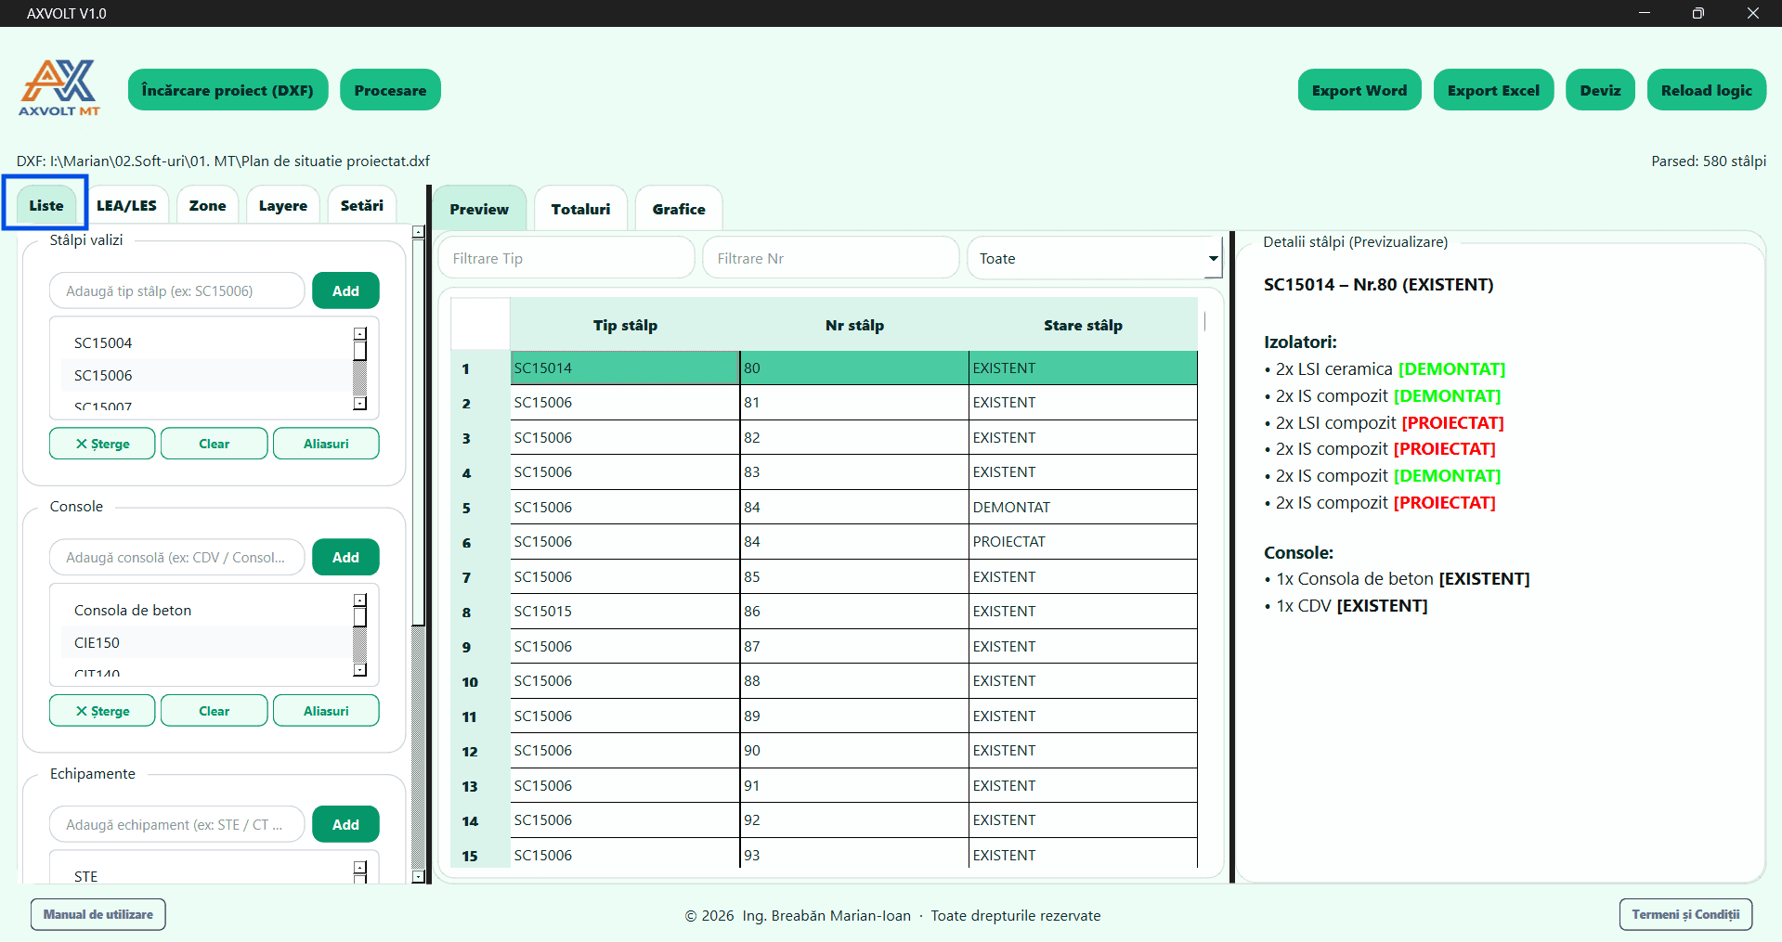
Task: Select SC15015 cell in row 8
Action: pyautogui.click(x=625, y=611)
